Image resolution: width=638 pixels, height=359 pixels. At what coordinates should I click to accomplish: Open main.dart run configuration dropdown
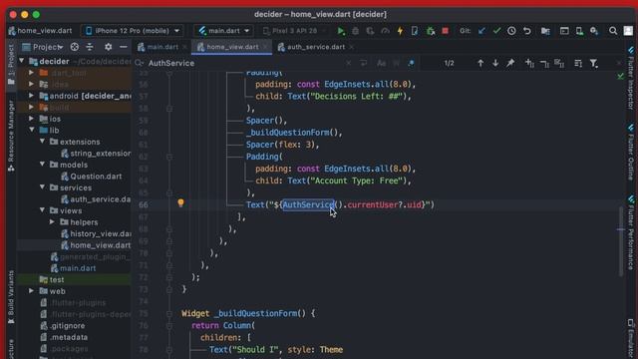(223, 31)
